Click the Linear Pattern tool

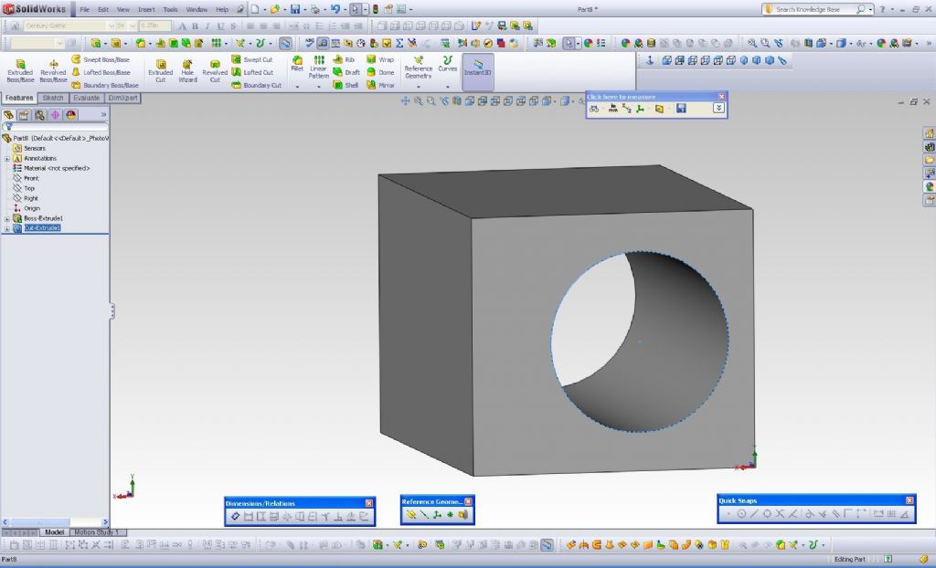point(319,68)
